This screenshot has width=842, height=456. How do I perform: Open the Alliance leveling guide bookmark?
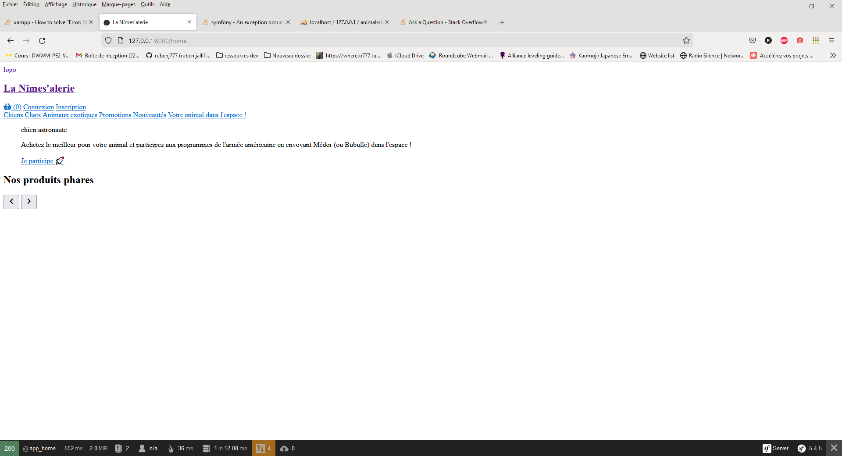pyautogui.click(x=532, y=56)
